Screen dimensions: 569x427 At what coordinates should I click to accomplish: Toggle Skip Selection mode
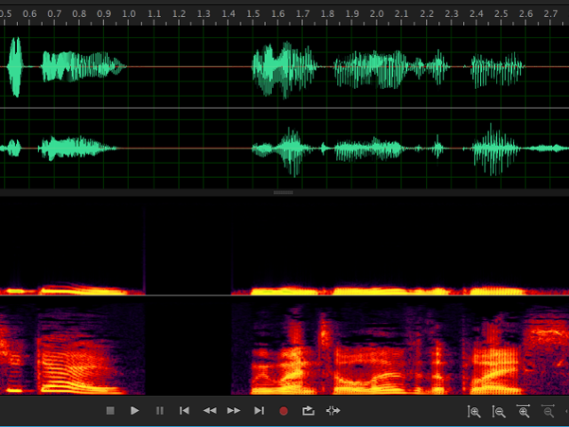333,411
